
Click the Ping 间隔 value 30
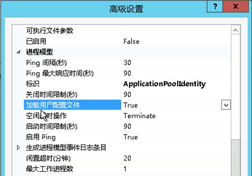[x=127, y=63]
